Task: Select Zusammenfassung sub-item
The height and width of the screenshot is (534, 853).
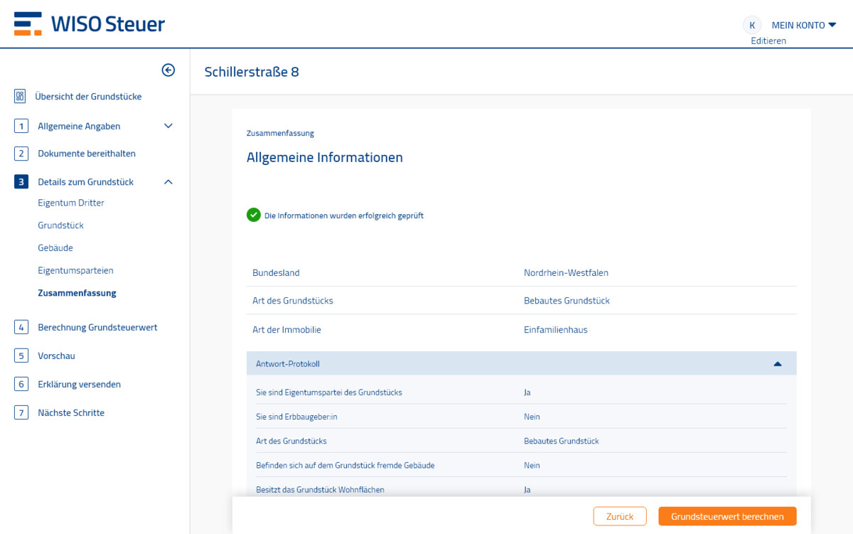Action: pyautogui.click(x=77, y=293)
